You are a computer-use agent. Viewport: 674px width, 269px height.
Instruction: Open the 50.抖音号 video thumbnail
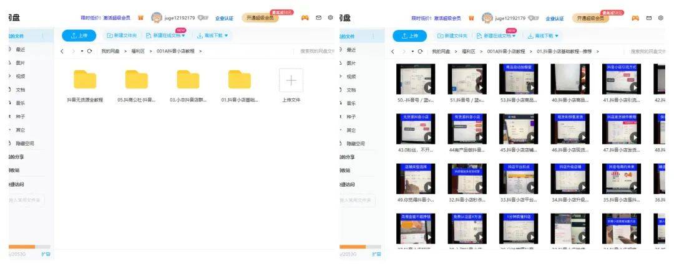(x=416, y=79)
